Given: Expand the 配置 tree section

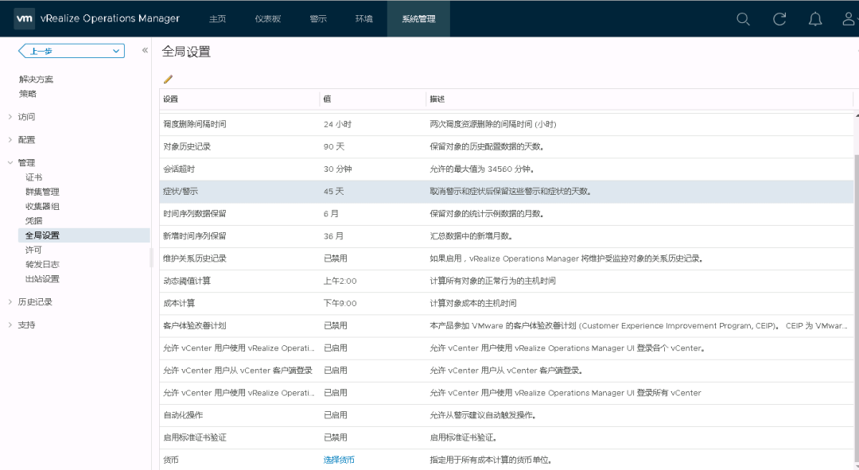Looking at the screenshot, I should 10,140.
